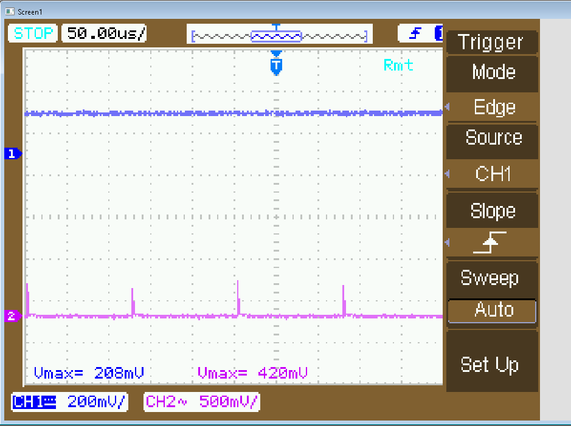Select the channel 1 ground level marker
571x426 pixels.
click(13, 153)
